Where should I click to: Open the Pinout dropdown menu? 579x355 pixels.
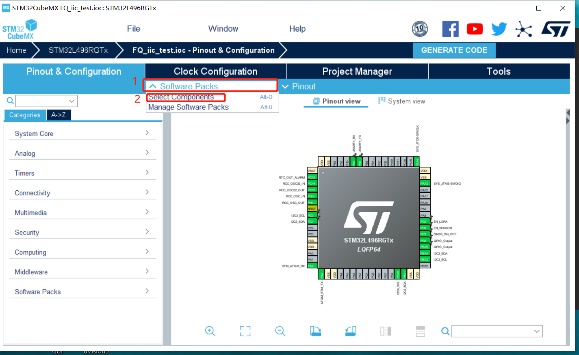[x=299, y=86]
